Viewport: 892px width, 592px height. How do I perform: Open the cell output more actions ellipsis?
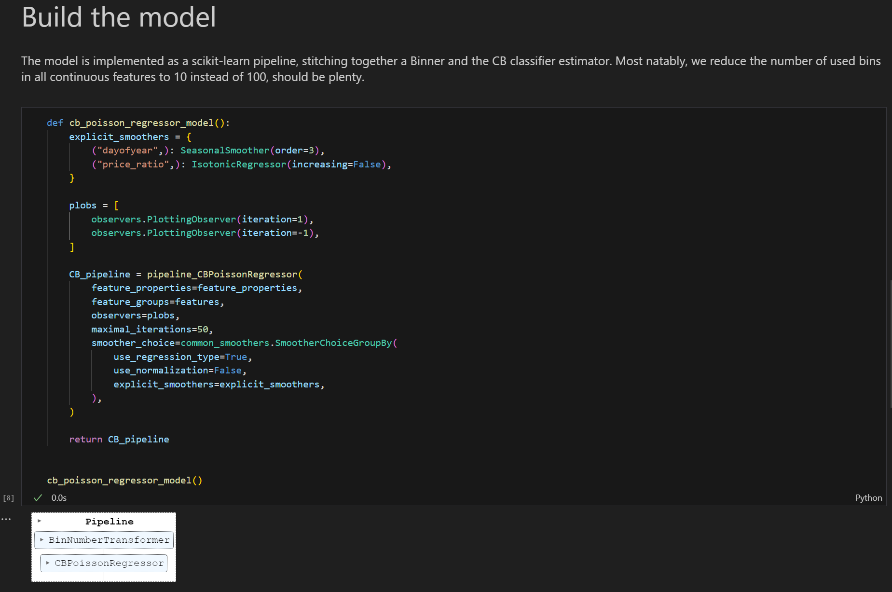tap(6, 519)
